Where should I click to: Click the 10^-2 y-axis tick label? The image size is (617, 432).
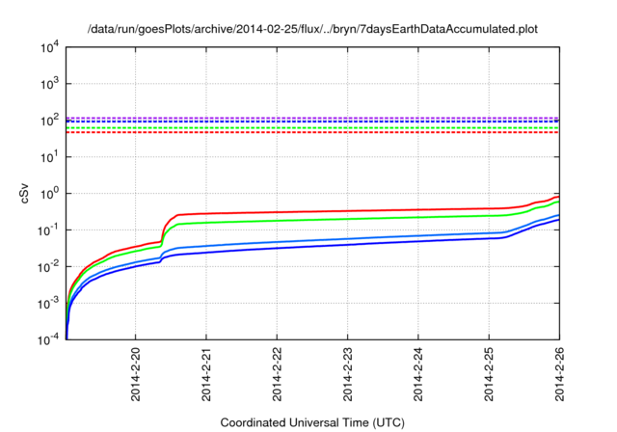pos(48,267)
